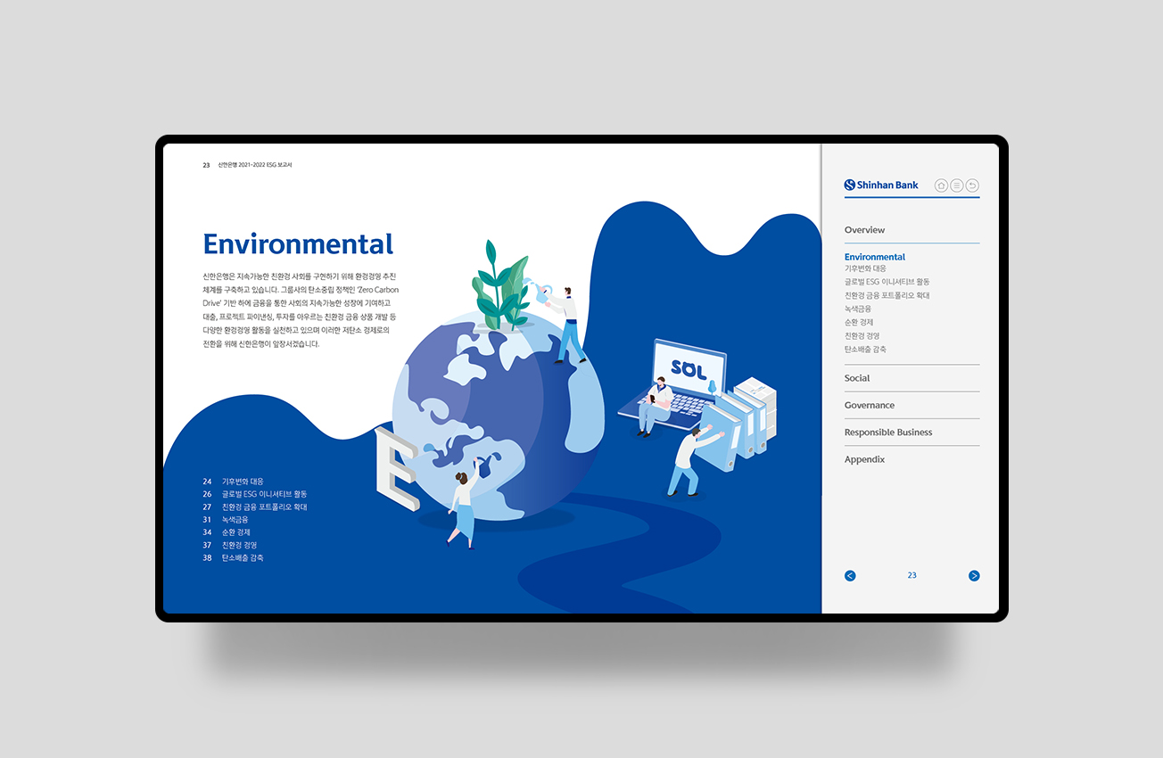This screenshot has height=758, width=1163.
Task: Jump to page 24 기후변화 대응 entry
Action: pyautogui.click(x=233, y=482)
